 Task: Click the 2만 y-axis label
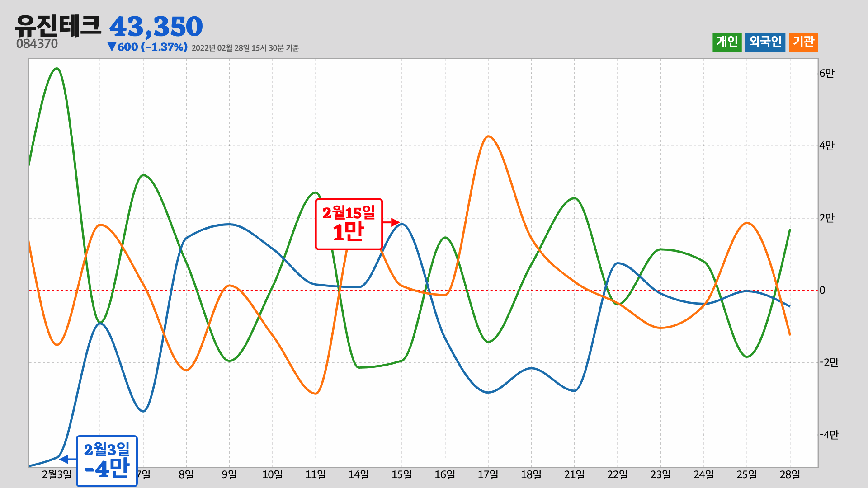pos(827,218)
